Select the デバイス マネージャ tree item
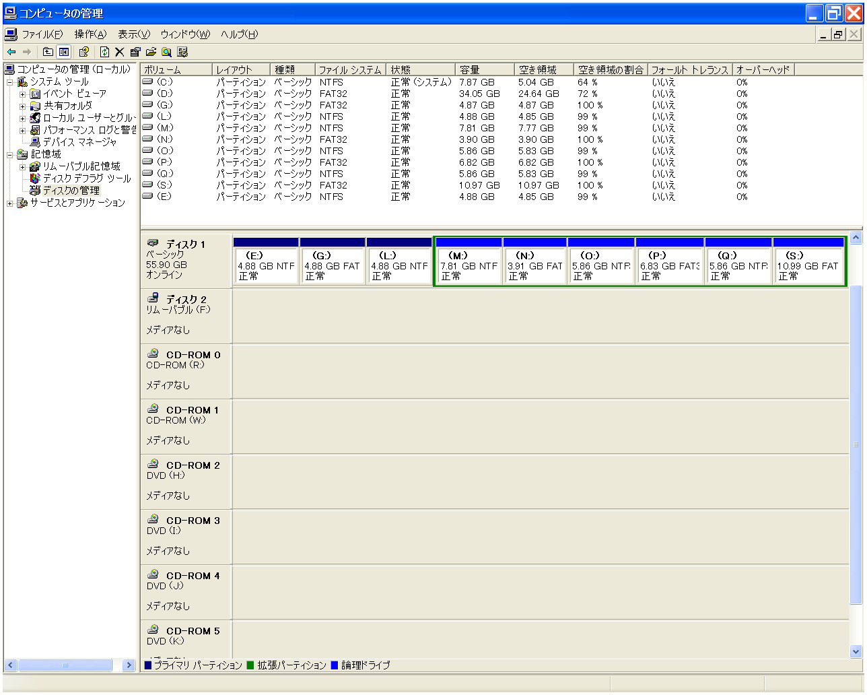Viewport: 867px width, 695px height. click(79, 142)
